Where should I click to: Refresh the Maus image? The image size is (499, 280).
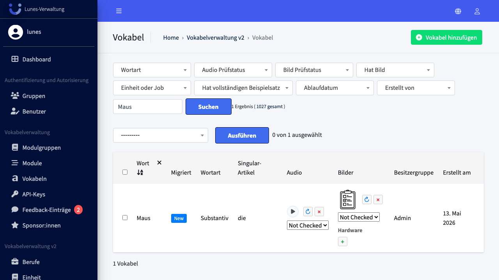[x=367, y=199]
